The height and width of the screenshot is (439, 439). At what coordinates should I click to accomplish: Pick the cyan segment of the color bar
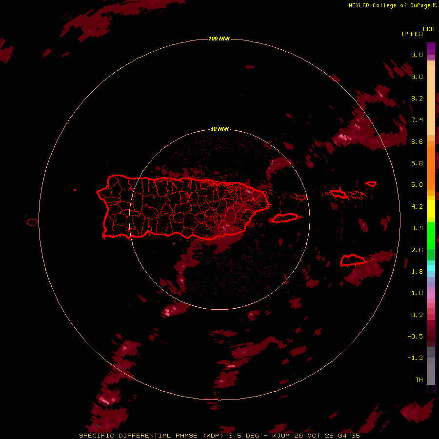(x=431, y=268)
